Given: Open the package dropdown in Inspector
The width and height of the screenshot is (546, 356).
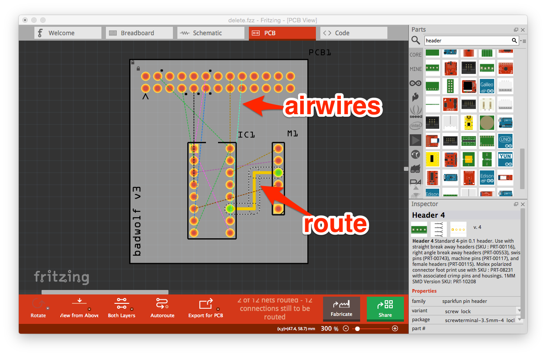Looking at the screenshot, I should click(x=518, y=320).
